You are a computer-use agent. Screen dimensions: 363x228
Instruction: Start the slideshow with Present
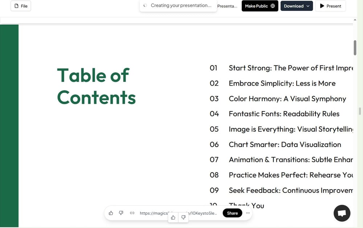tap(330, 6)
